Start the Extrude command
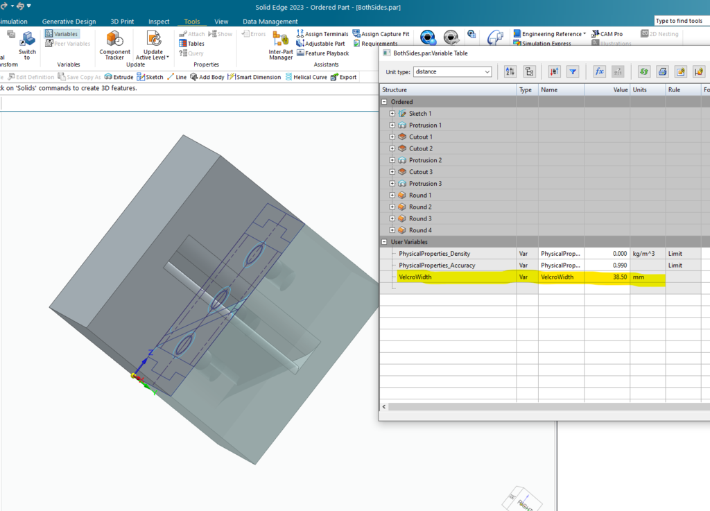The height and width of the screenshot is (511, 710). point(119,77)
